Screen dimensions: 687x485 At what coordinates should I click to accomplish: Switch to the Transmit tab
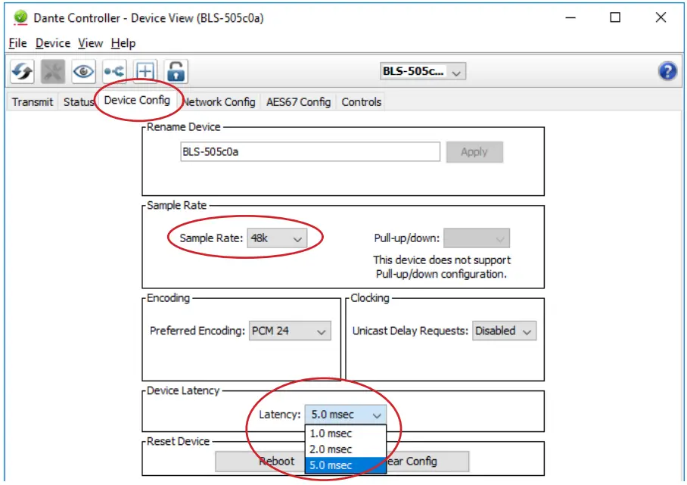[33, 102]
